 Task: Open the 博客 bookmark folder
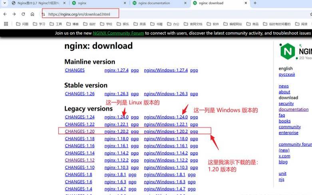click(x=72, y=24)
